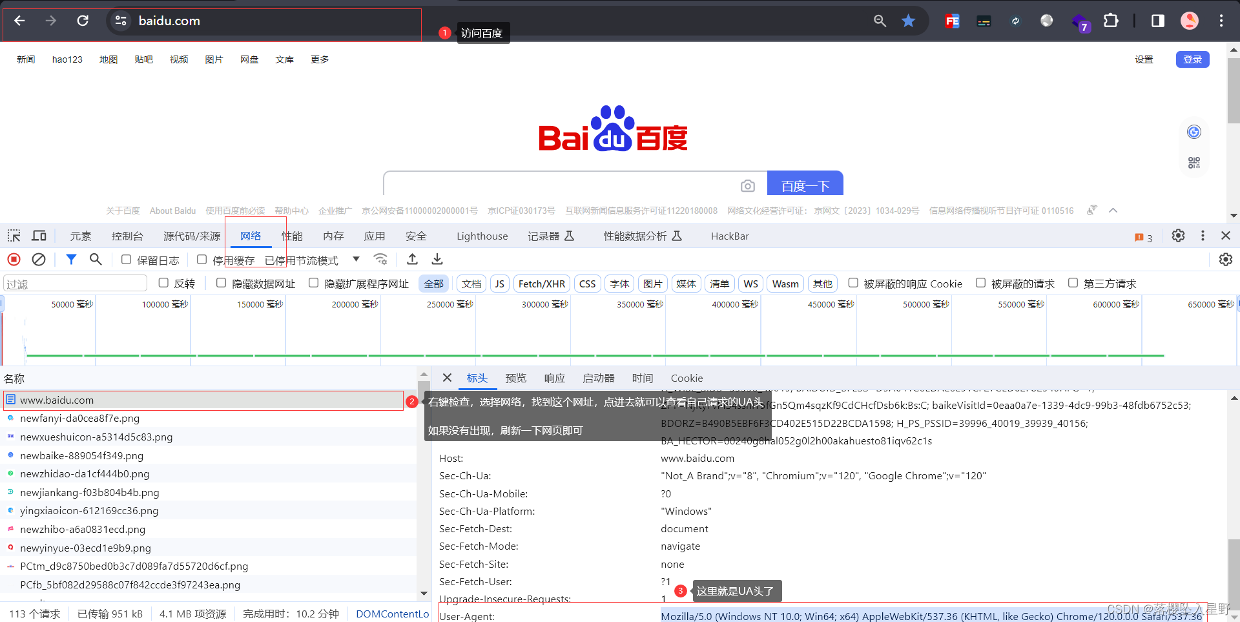Image resolution: width=1240 pixels, height=622 pixels.
Task: Close the request details pane
Action: pyautogui.click(x=447, y=378)
